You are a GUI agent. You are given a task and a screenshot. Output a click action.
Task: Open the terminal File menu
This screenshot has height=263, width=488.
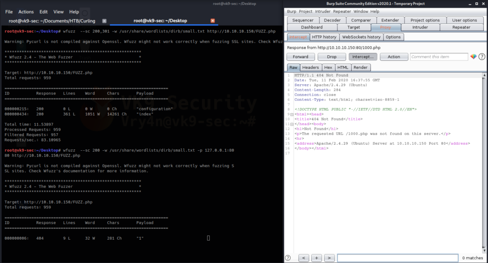pyautogui.click(x=9, y=12)
